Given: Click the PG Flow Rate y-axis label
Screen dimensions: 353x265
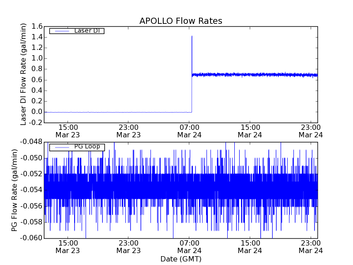Looking at the screenshot, I should click(x=15, y=190).
